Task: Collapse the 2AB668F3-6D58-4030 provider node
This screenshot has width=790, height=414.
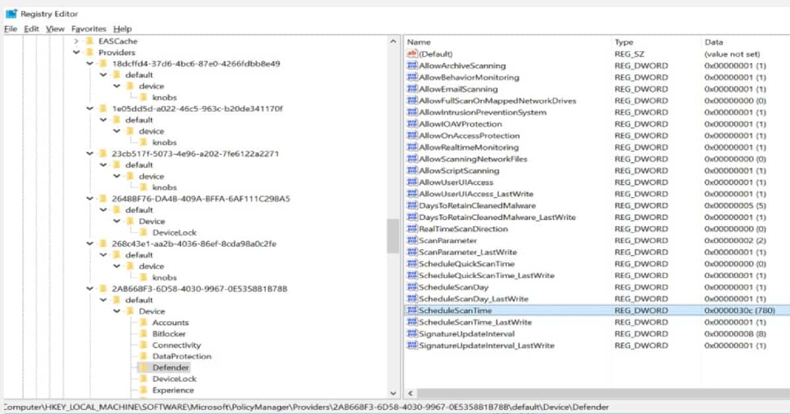Action: [x=90, y=288]
